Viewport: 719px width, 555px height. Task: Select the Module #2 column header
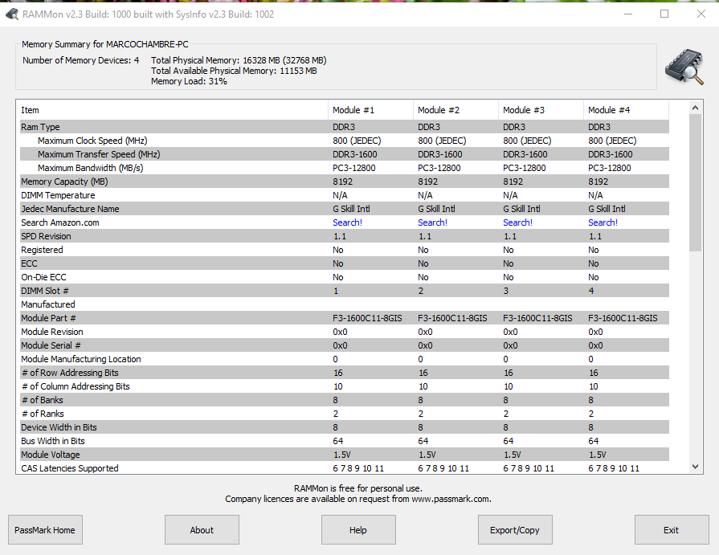[456, 110]
